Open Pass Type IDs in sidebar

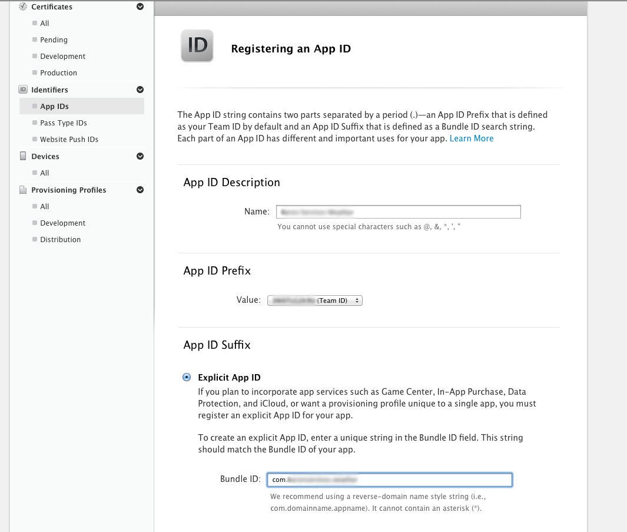click(63, 123)
